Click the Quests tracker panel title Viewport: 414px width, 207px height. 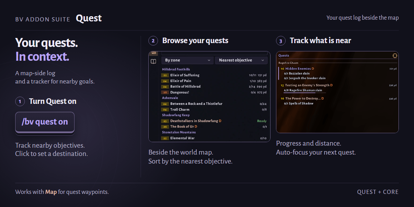tap(284, 56)
